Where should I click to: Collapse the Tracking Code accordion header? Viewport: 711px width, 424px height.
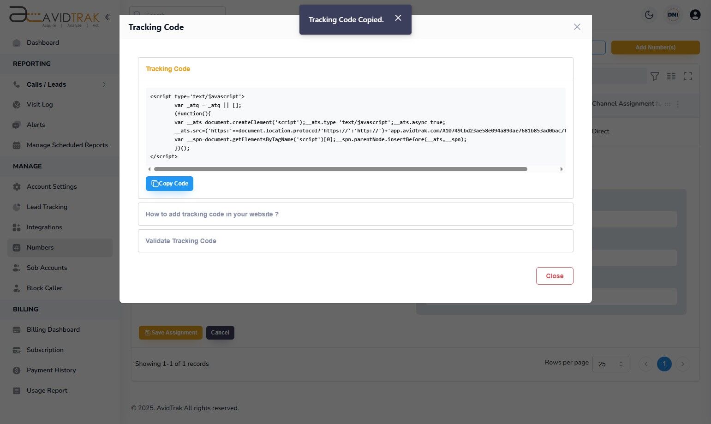[355, 69]
